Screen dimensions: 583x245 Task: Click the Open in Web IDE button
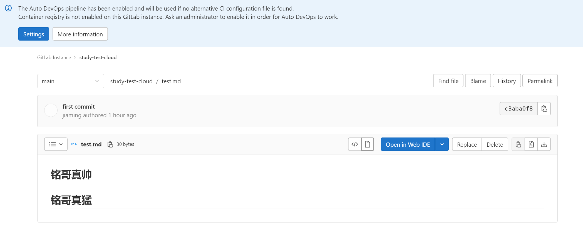(408, 144)
